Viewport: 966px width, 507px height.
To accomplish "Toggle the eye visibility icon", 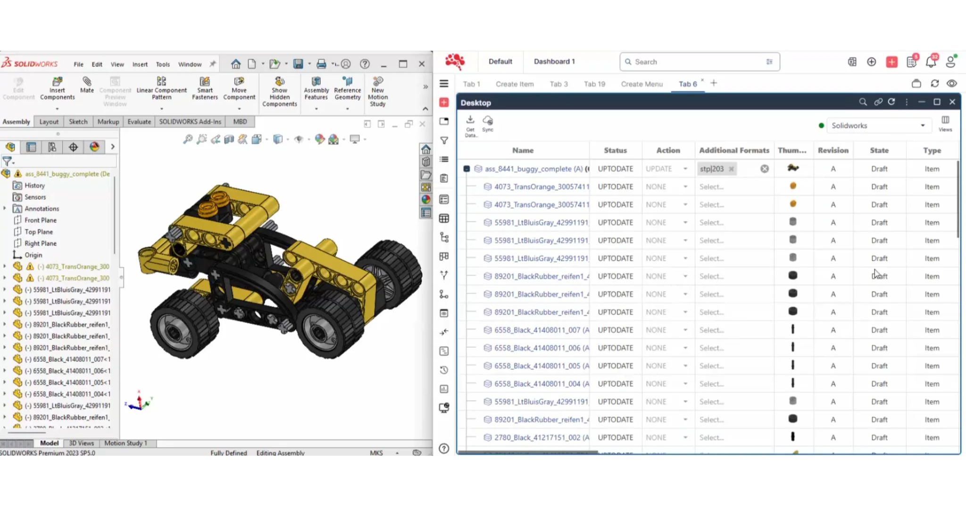I will click(952, 83).
